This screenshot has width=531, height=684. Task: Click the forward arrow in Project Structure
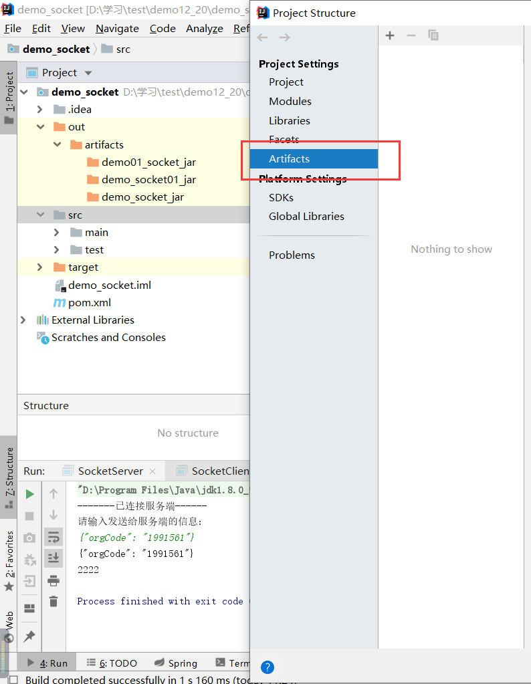tap(284, 37)
